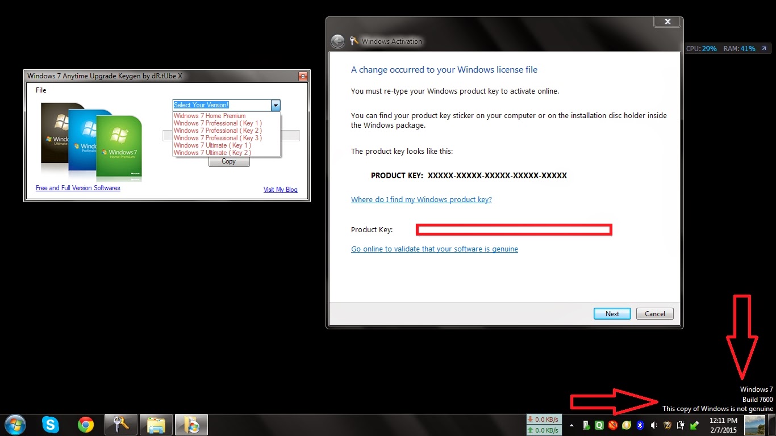
Task: Close the Anytime Upgrade Keygen window
Action: coord(304,76)
